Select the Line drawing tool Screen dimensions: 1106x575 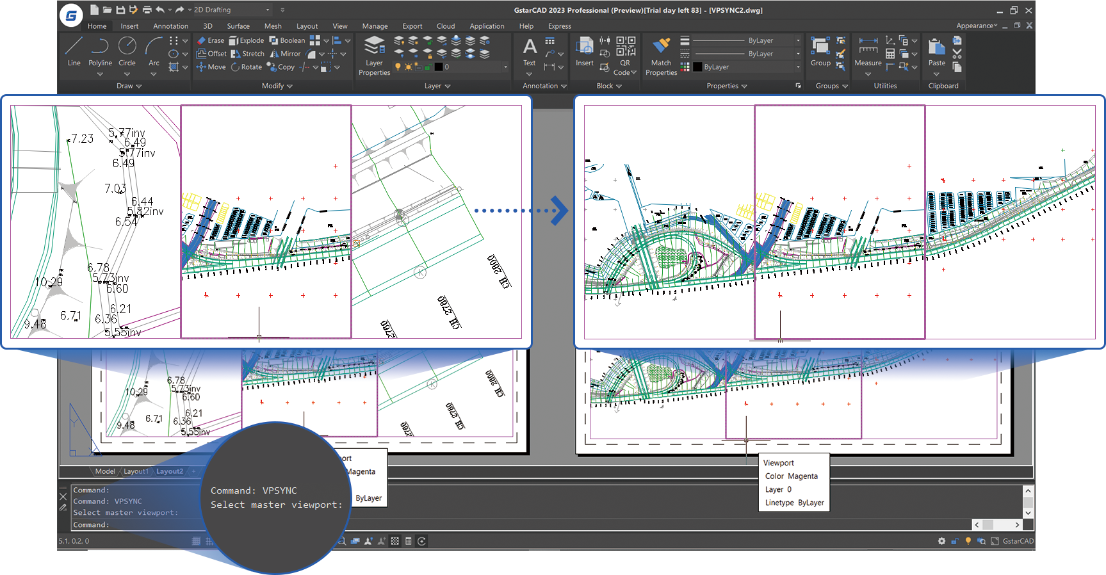[74, 51]
